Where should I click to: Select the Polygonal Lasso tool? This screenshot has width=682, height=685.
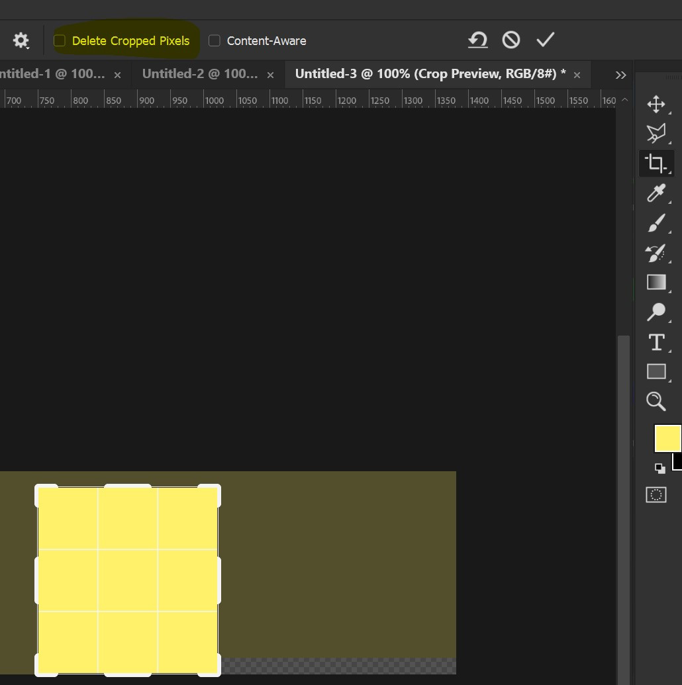pos(656,134)
